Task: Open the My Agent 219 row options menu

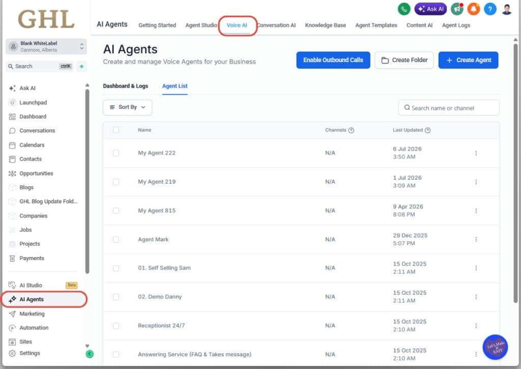Action: pos(476,182)
